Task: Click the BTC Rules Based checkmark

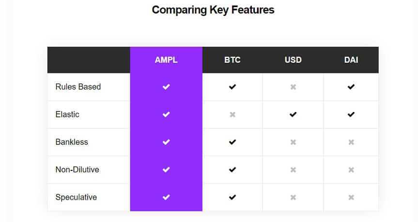Action: pos(232,87)
